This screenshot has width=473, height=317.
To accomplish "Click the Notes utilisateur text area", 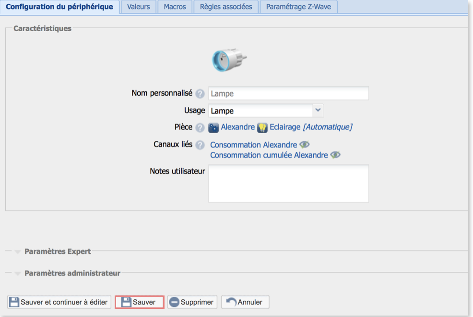I will point(288,184).
